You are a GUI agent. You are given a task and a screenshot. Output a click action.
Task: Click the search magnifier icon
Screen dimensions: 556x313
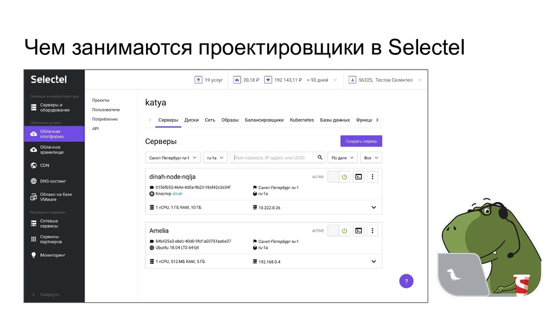pos(320,157)
